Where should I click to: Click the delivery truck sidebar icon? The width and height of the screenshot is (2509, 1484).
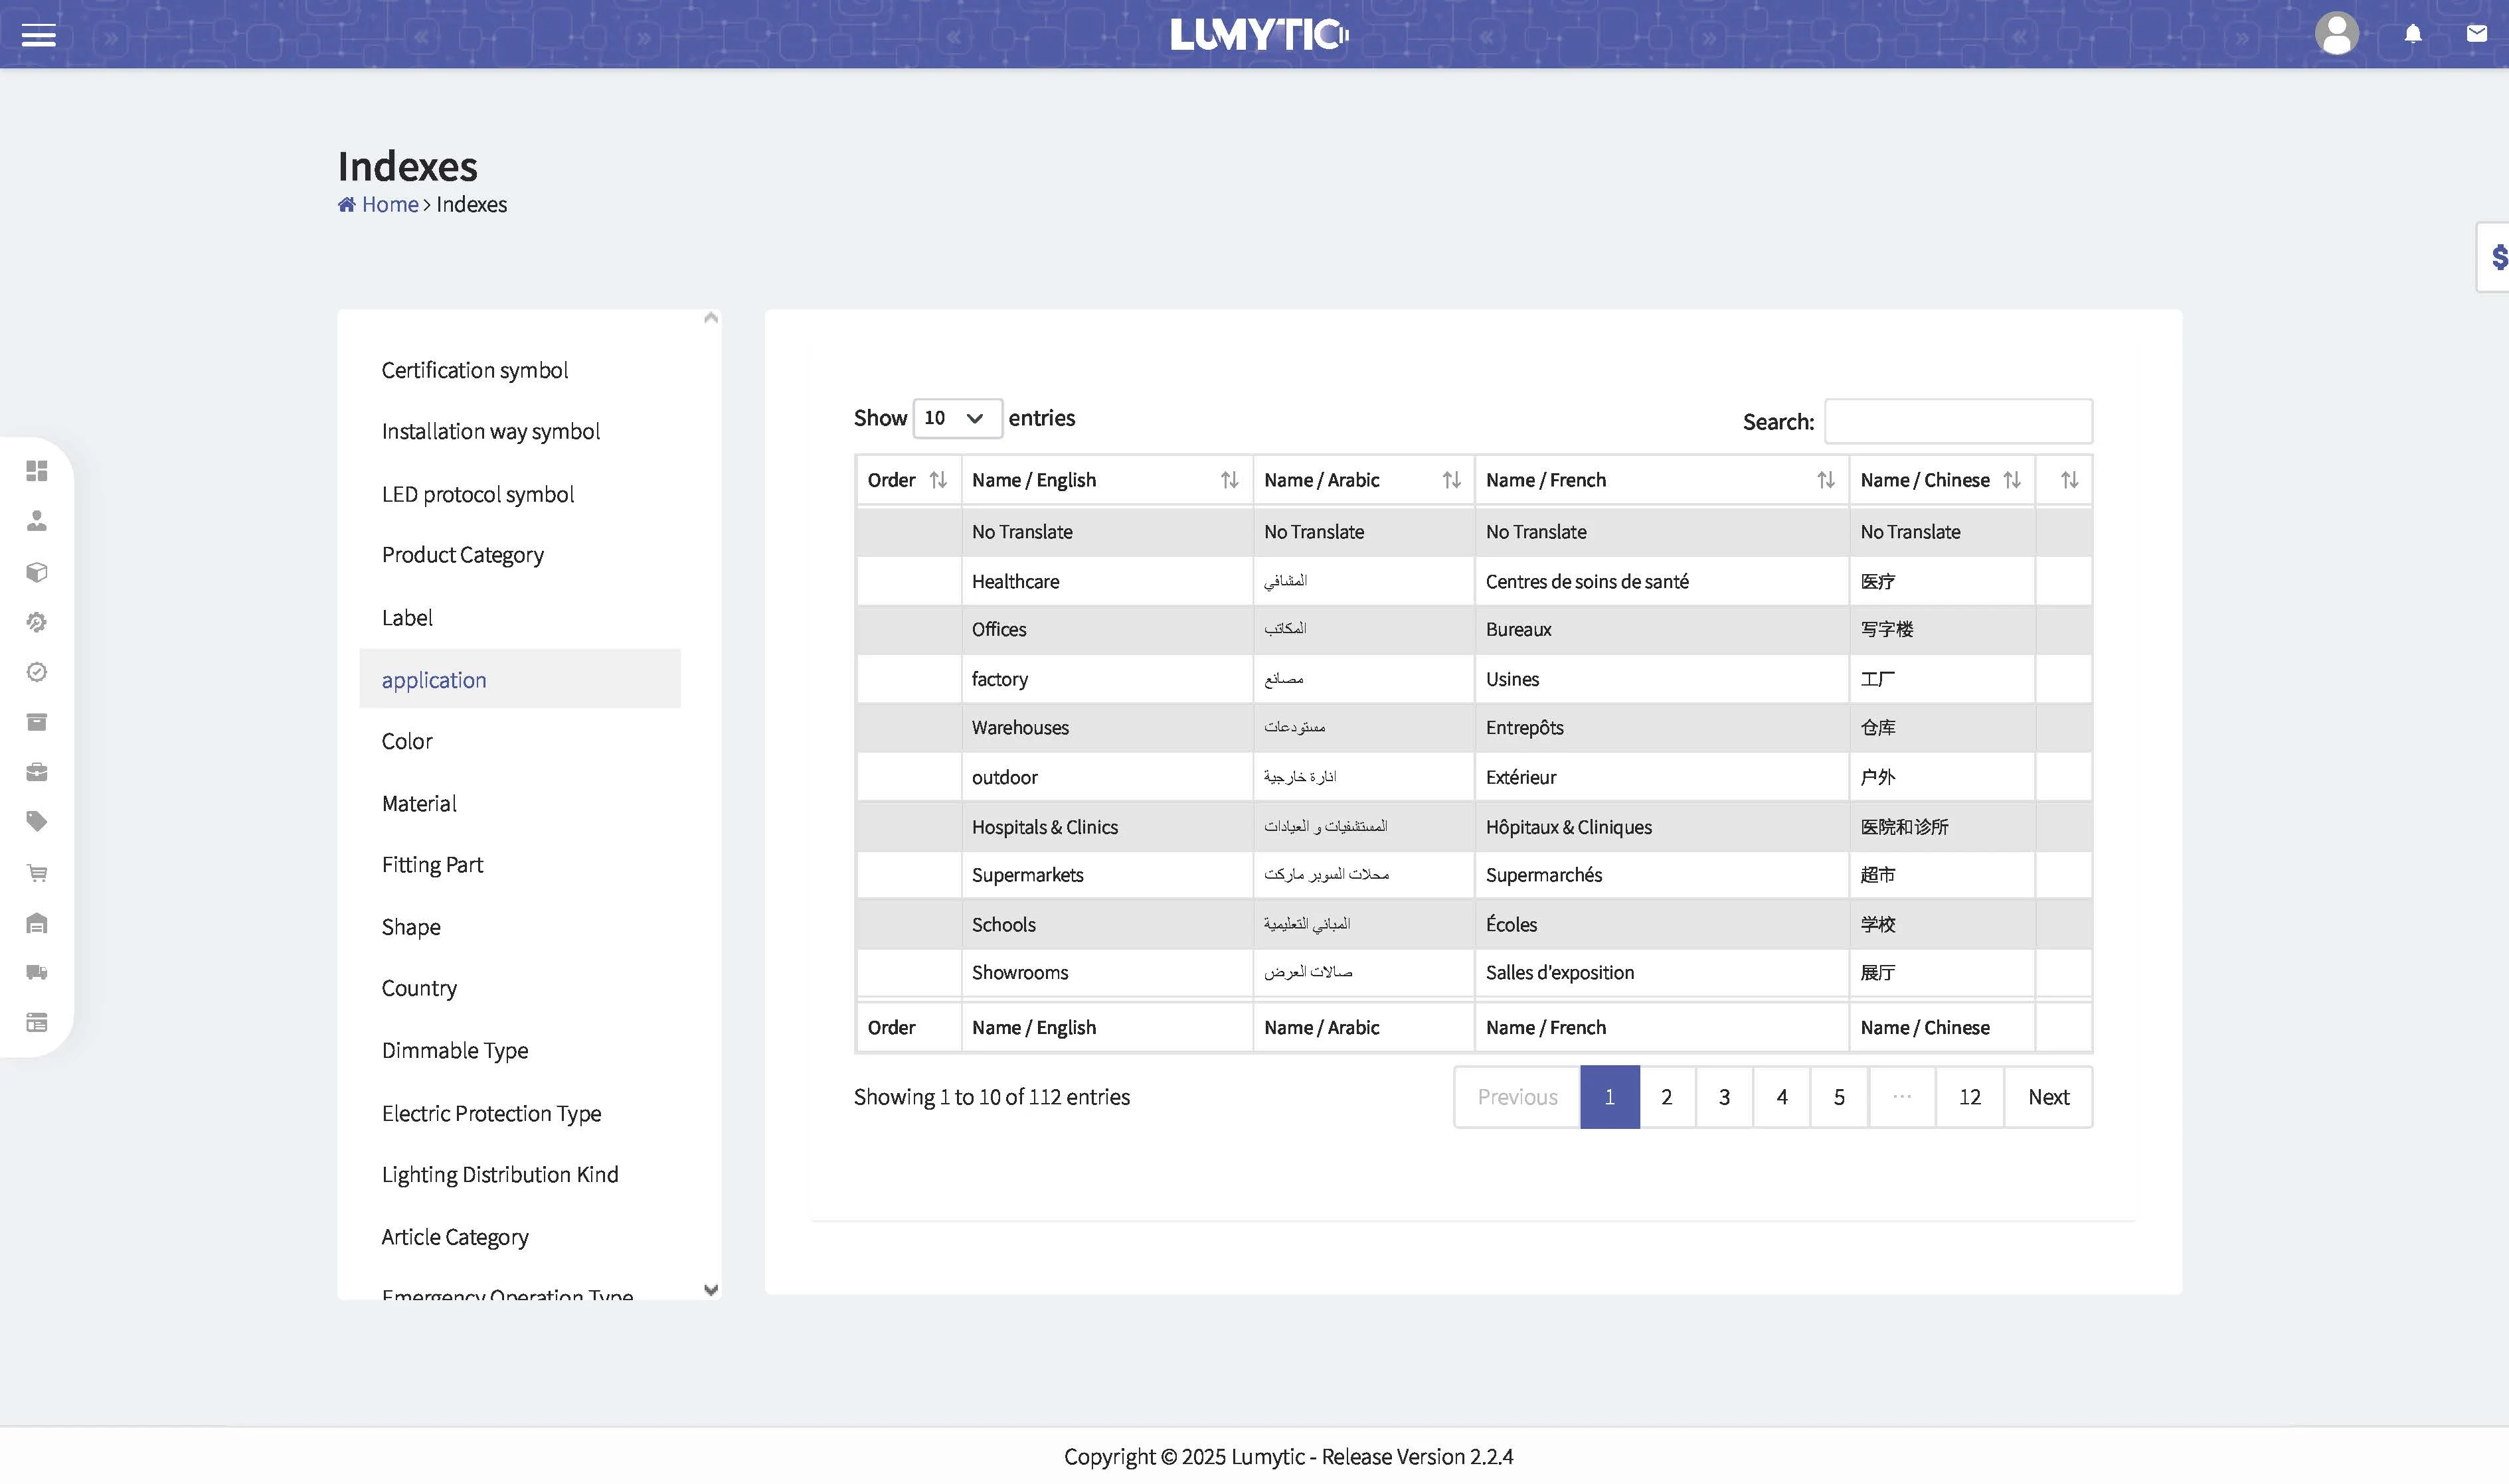pos(37,972)
